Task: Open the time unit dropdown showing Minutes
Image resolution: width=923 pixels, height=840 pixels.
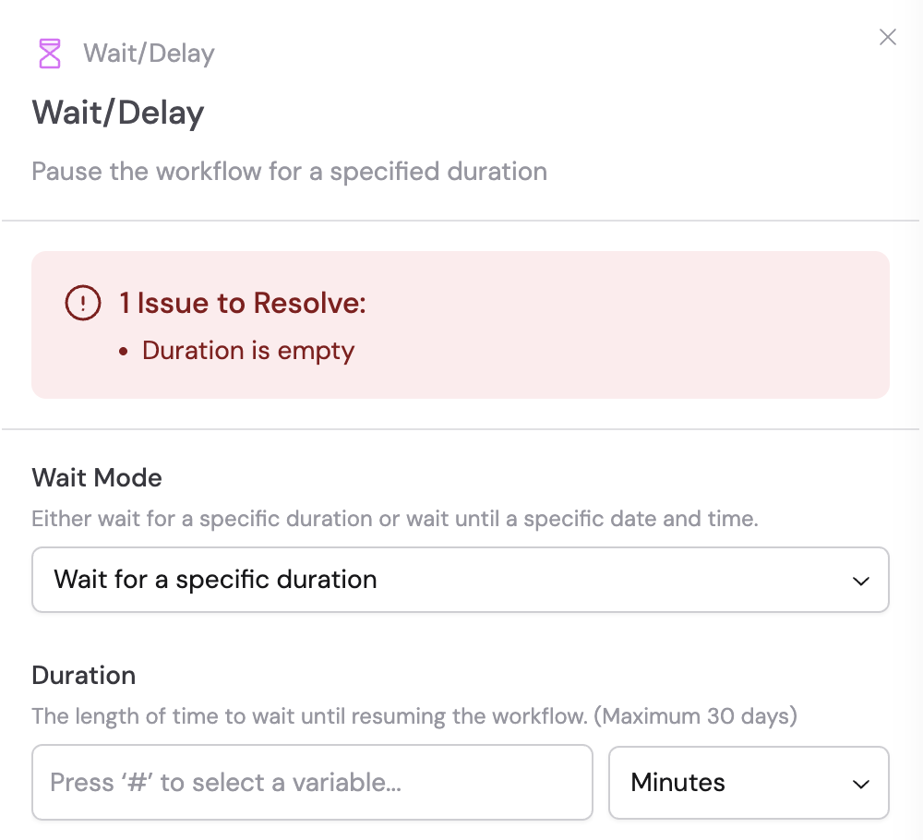Action: click(749, 783)
